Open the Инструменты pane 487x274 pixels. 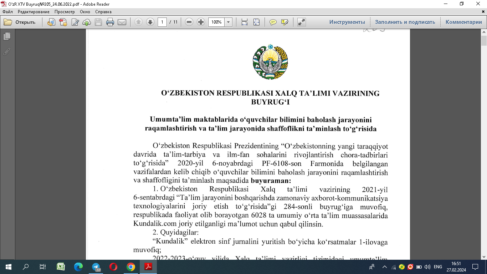(347, 22)
